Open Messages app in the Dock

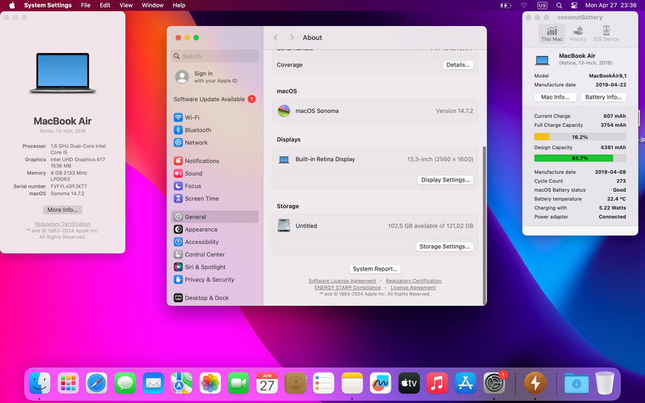[x=125, y=383]
